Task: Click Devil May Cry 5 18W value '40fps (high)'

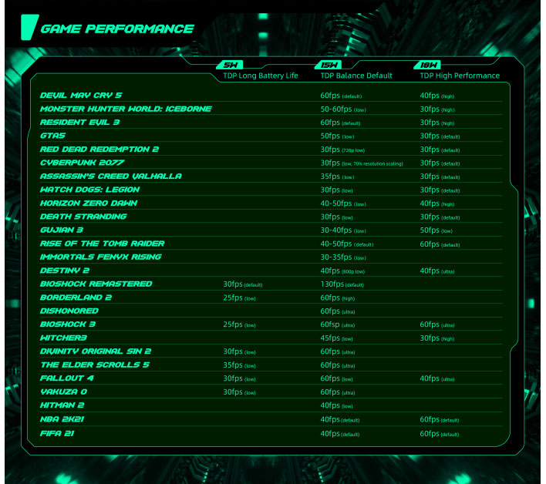Action: tap(437, 96)
